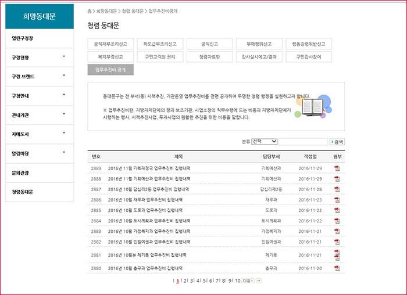Screen dimensions: 407x295
Task: Jump to last page double-arrow icon
Action: [x=259, y=280]
